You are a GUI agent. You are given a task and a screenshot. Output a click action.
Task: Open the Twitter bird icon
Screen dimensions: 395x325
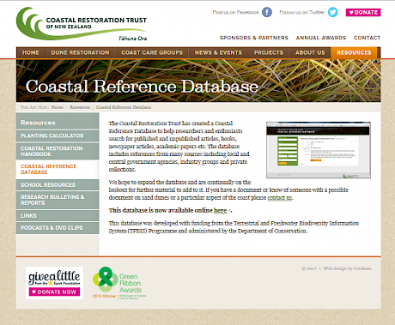click(332, 12)
